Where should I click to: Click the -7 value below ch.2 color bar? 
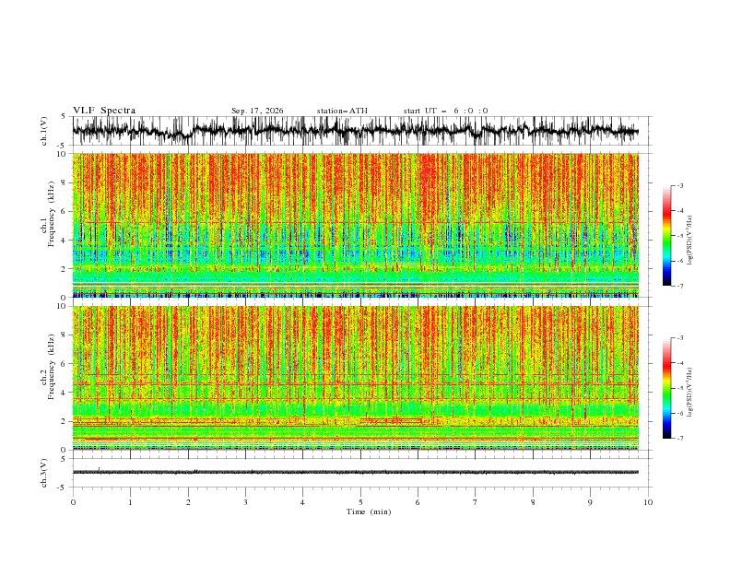pos(679,438)
